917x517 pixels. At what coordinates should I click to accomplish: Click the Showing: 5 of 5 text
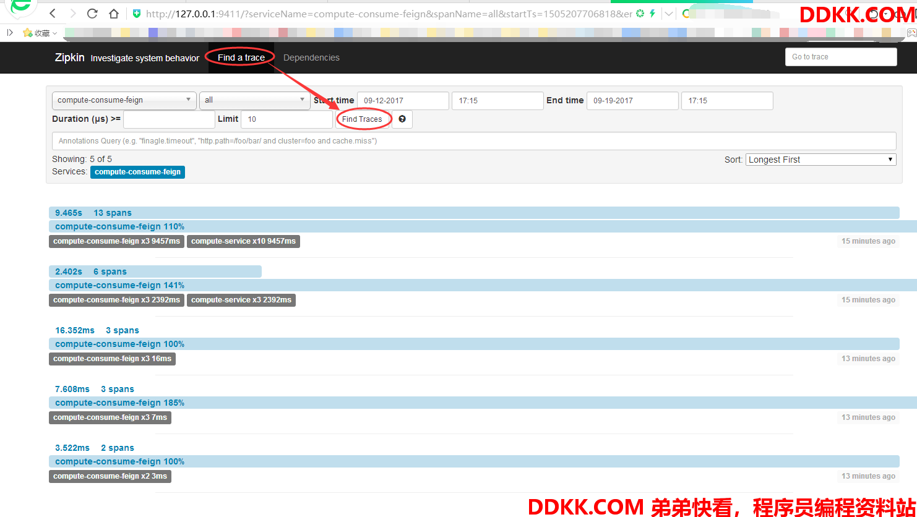[x=82, y=159]
